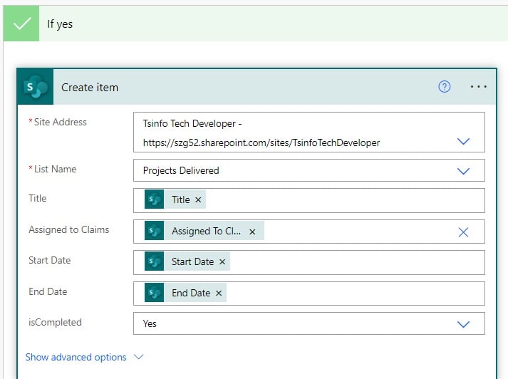508x379 pixels.
Task: Click the List Name field label
Action: (55, 169)
